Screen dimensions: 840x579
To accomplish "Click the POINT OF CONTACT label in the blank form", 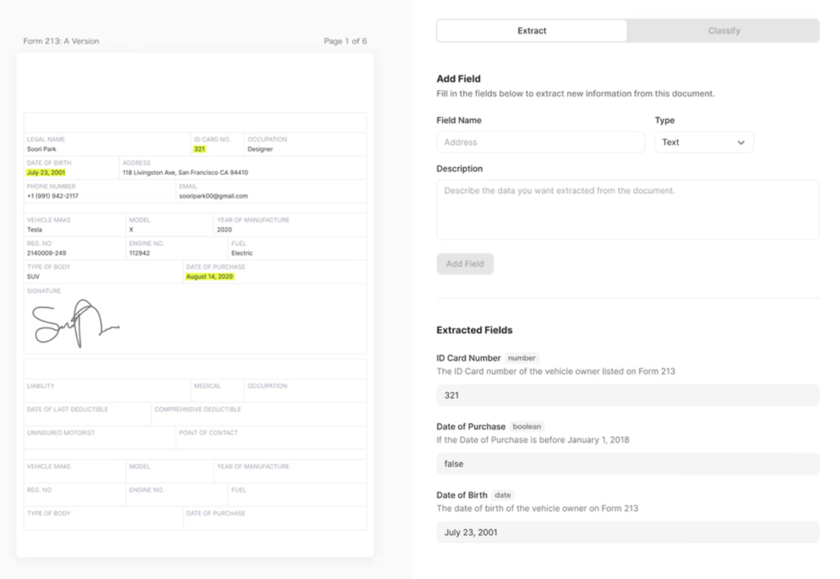I will pos(208,433).
